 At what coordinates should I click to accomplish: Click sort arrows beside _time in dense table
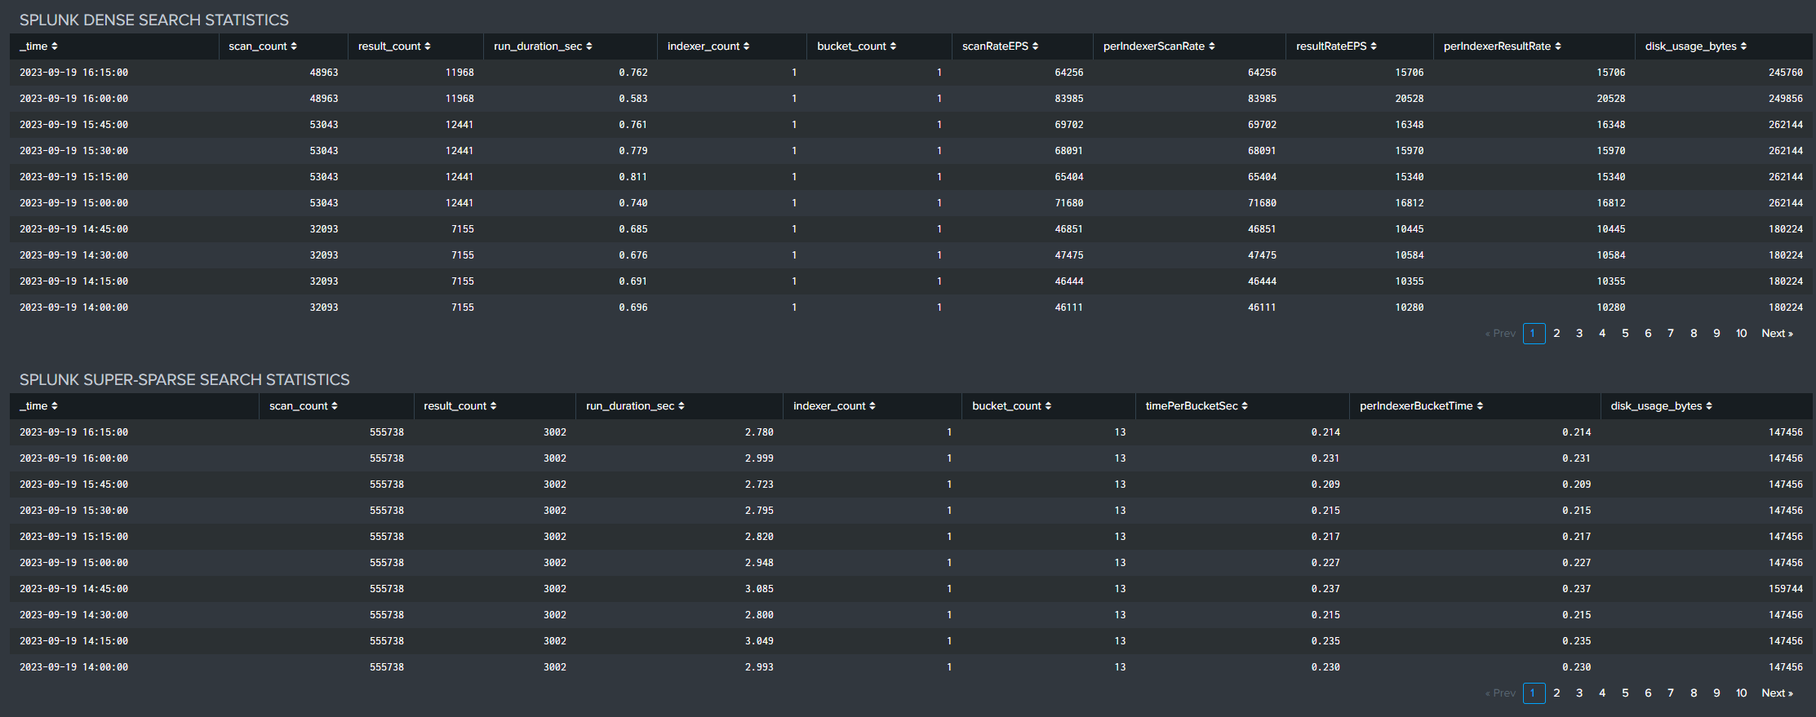[55, 46]
